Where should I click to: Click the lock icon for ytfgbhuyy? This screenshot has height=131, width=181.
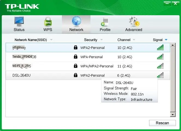click(76, 47)
